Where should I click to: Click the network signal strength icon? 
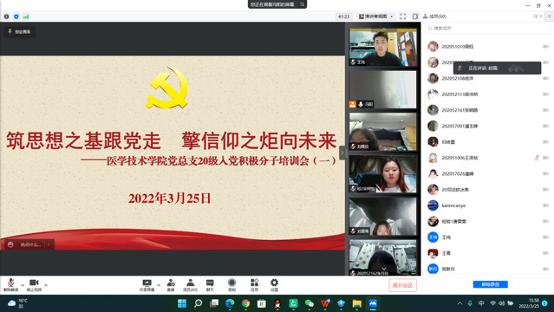(x=26, y=16)
